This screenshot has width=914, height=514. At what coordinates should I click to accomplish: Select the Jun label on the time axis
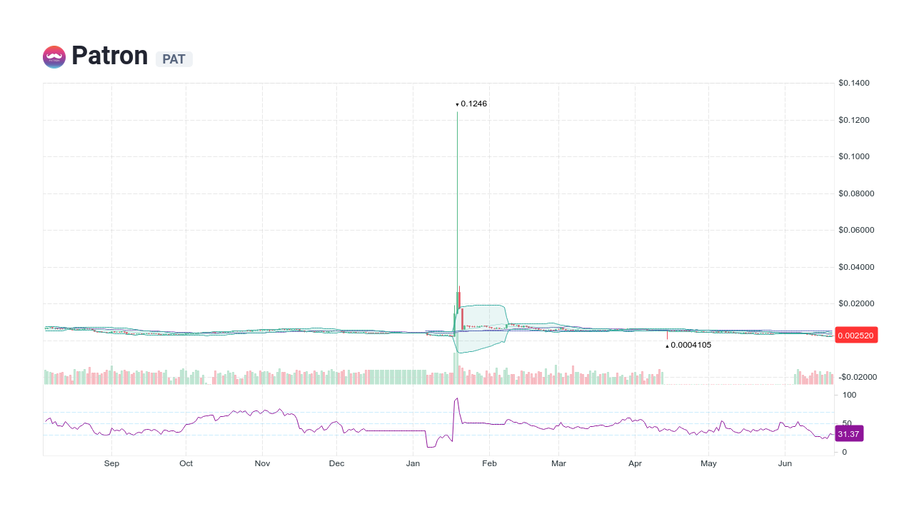tap(785, 463)
